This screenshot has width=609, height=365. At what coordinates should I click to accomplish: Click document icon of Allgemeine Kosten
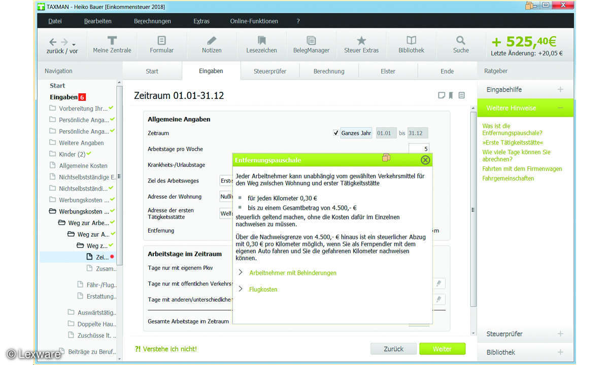point(53,165)
